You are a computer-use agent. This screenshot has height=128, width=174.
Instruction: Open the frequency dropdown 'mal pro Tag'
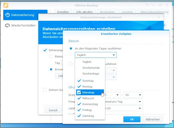pos(123,102)
